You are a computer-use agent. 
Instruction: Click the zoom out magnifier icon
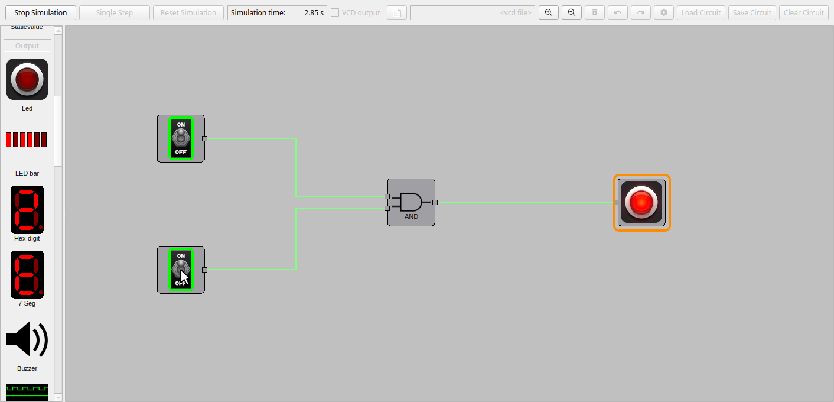[571, 13]
